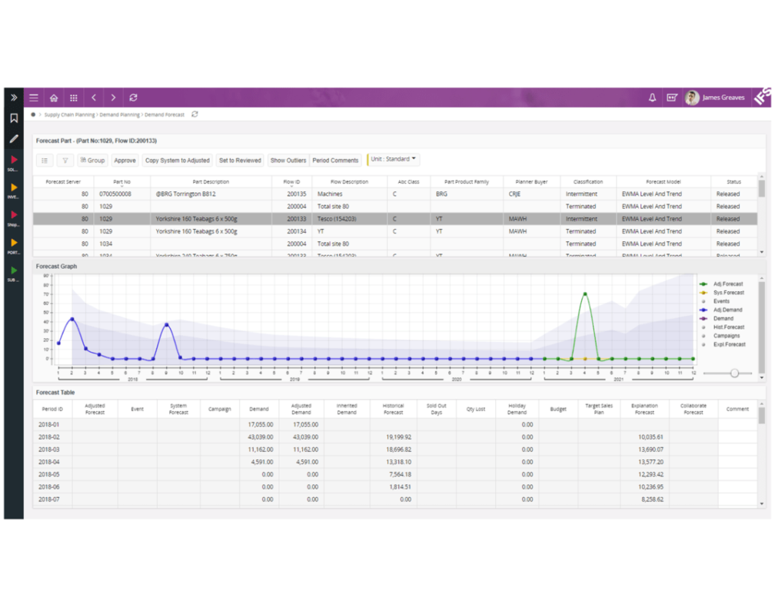Open the home icon in the top bar

pos(53,98)
